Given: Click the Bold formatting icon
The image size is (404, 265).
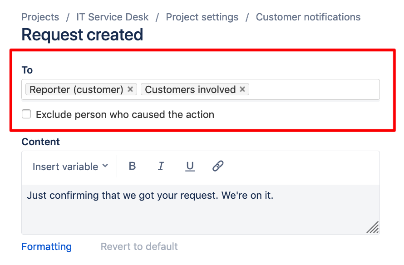Looking at the screenshot, I should (132, 166).
